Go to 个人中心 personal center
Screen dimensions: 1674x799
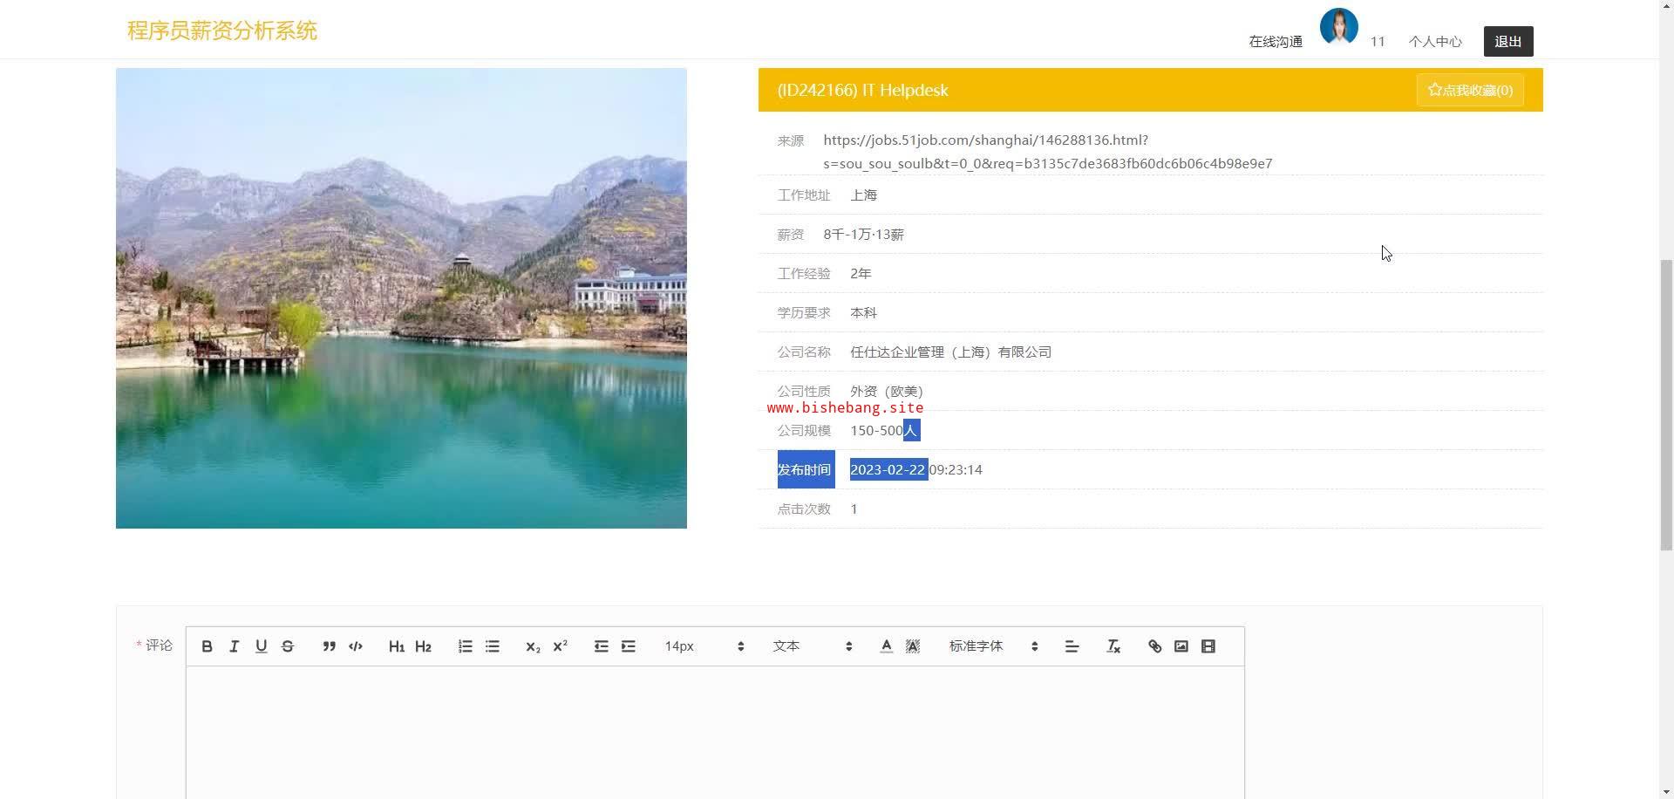pyautogui.click(x=1435, y=42)
